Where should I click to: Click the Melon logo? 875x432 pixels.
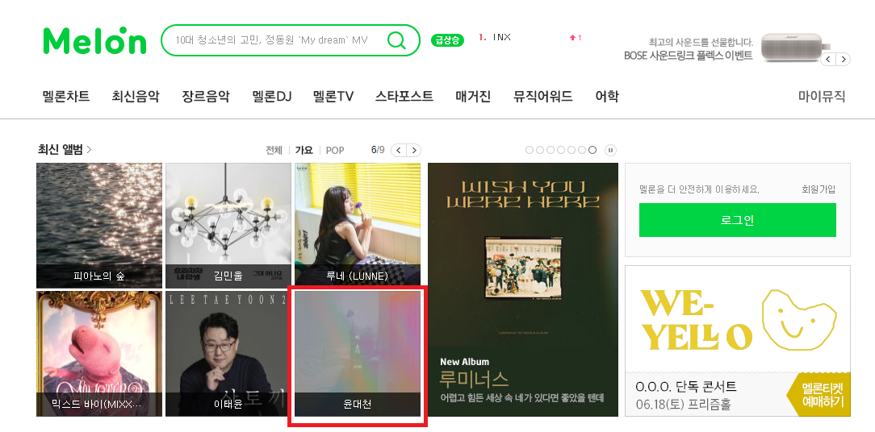click(x=94, y=40)
